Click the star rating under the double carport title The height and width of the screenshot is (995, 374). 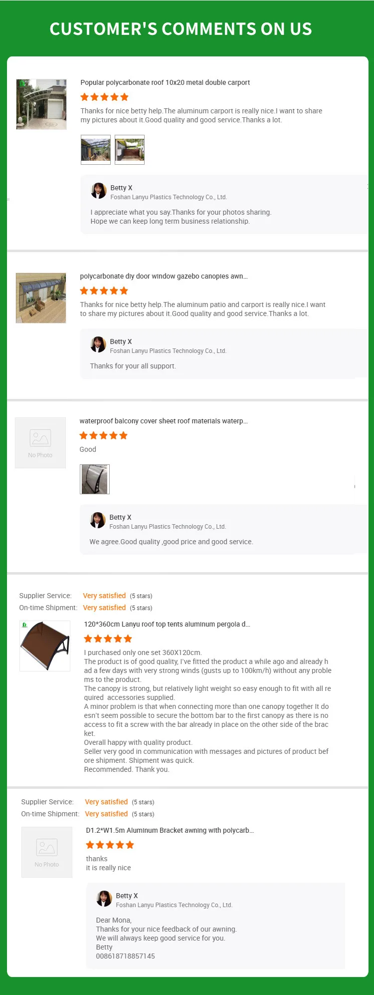coord(105,97)
